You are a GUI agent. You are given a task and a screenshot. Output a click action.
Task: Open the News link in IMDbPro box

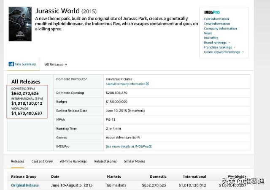(208, 33)
